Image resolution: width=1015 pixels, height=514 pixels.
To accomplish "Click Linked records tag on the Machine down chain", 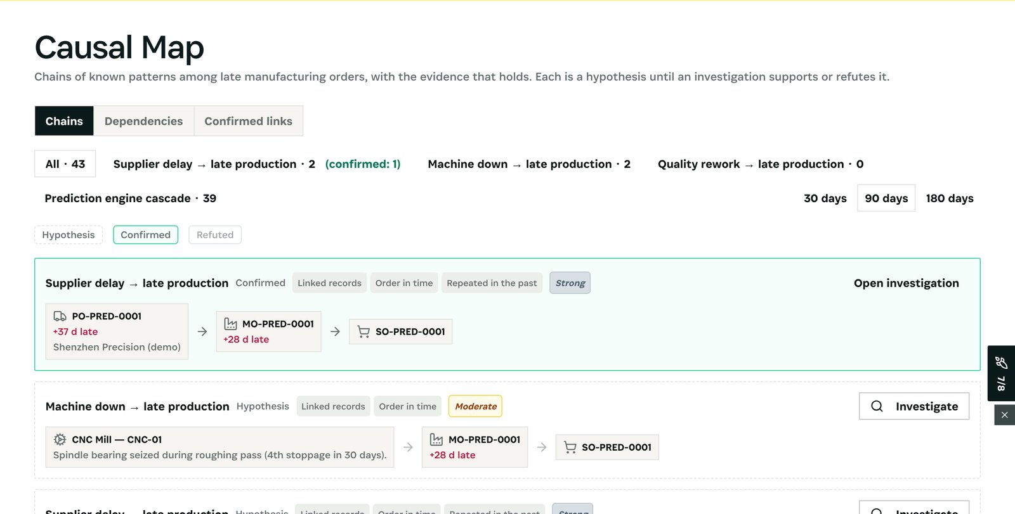I will point(333,406).
